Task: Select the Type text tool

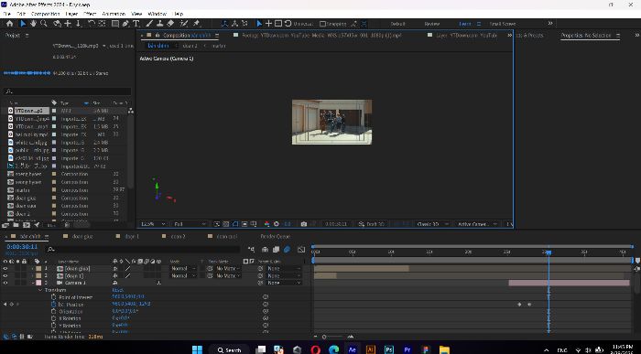Action: tap(136, 24)
